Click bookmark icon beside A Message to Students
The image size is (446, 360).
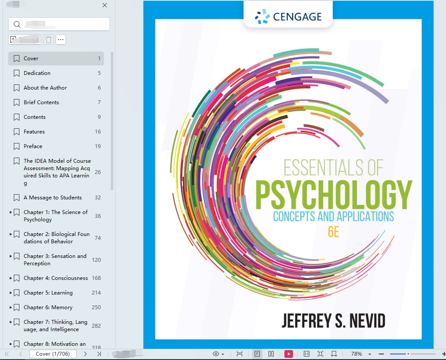(x=16, y=198)
